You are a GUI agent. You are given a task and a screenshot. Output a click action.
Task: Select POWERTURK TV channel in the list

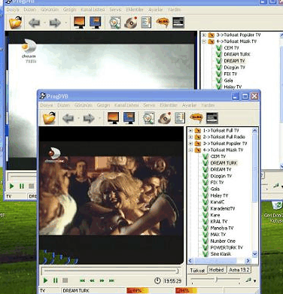[227, 247]
